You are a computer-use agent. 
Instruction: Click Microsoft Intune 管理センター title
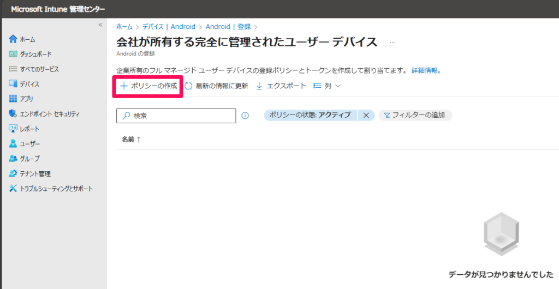(58, 9)
